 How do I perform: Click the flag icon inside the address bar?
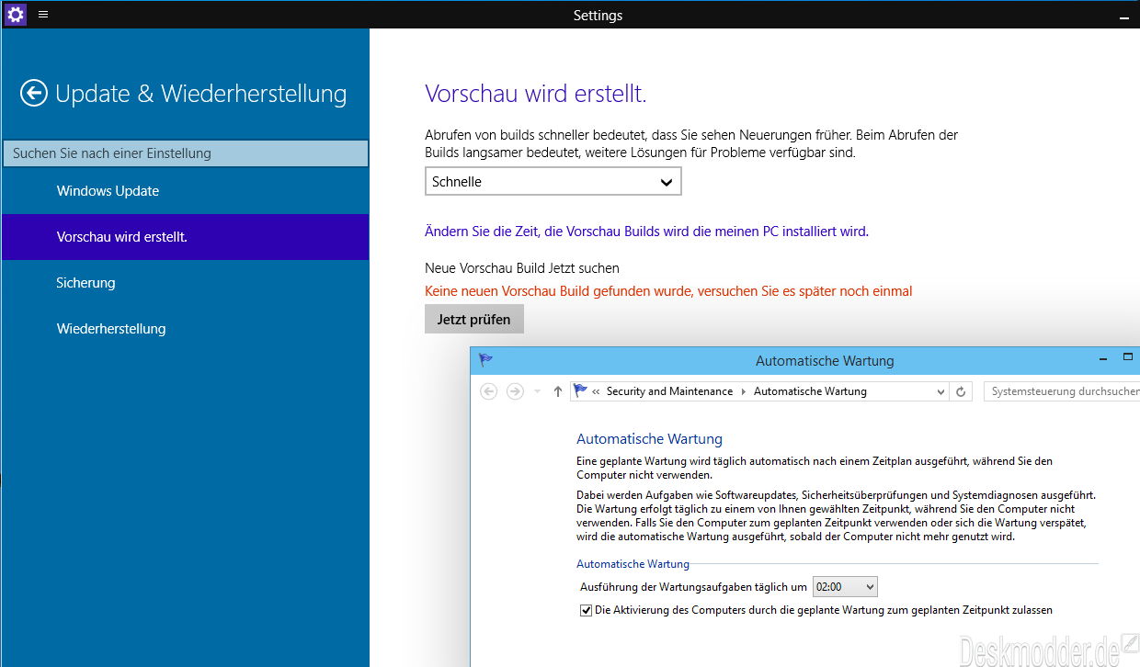(580, 391)
